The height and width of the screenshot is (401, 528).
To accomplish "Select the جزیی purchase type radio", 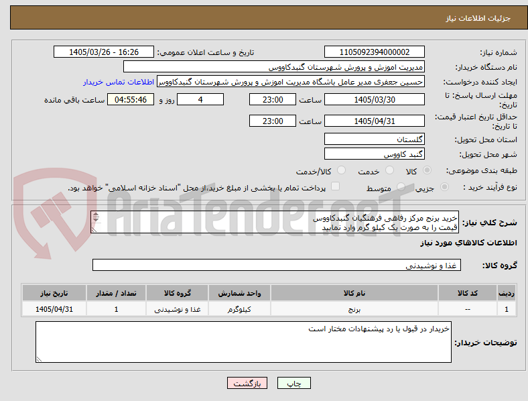I will [x=444, y=186].
